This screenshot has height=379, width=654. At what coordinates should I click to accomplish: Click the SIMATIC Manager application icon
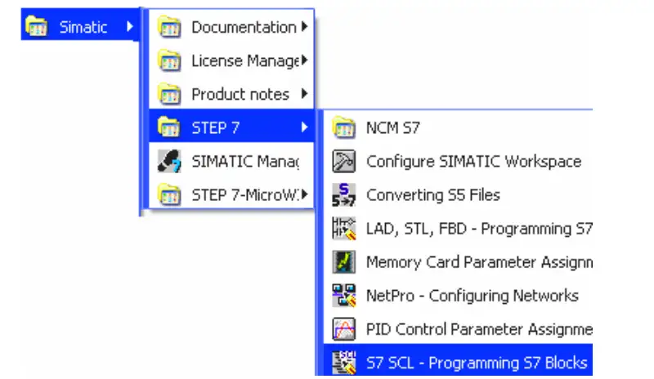click(169, 161)
